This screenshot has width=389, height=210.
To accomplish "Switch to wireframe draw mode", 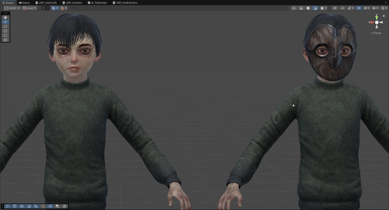I will (294, 8).
